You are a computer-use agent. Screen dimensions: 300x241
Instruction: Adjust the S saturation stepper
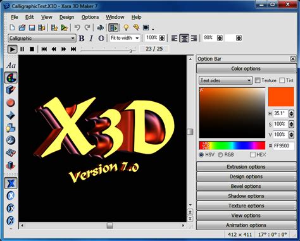[291, 124]
